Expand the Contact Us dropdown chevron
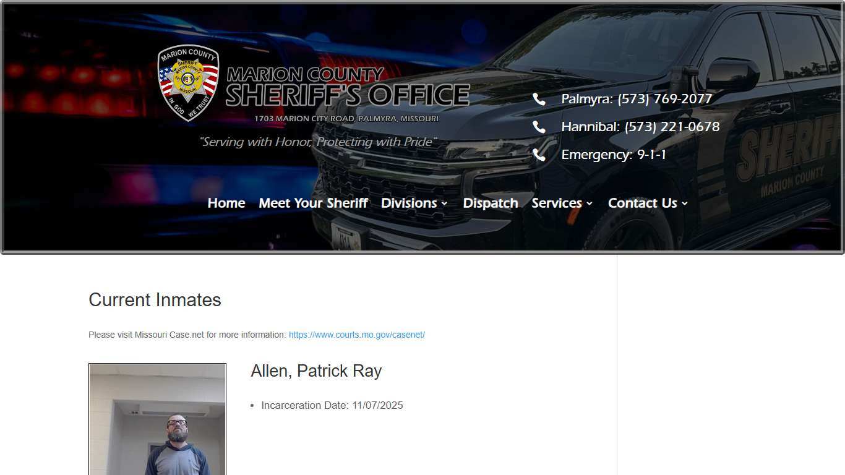The height and width of the screenshot is (475, 845). (685, 204)
